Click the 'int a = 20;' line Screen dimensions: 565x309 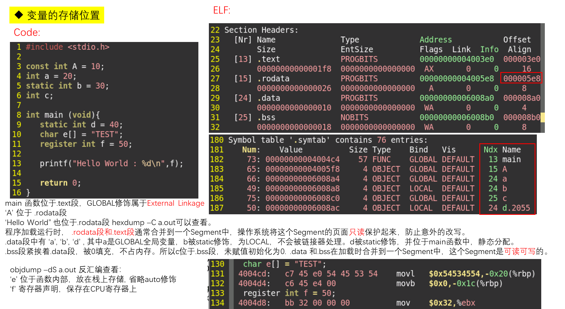click(51, 76)
